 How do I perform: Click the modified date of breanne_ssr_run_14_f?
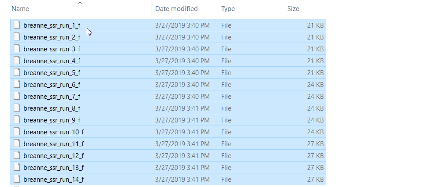point(182,180)
